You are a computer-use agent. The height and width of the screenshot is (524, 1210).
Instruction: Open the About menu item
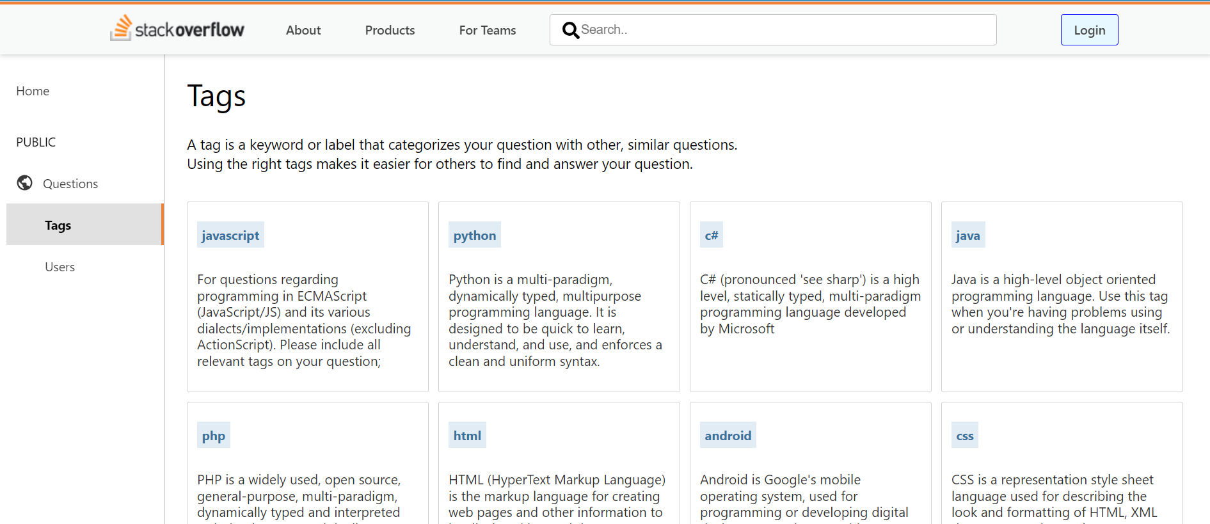(303, 30)
